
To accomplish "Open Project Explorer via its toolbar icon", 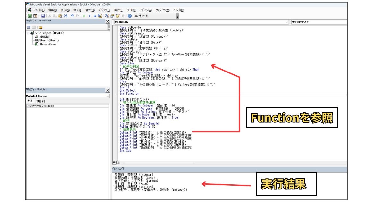I will [107, 16].
